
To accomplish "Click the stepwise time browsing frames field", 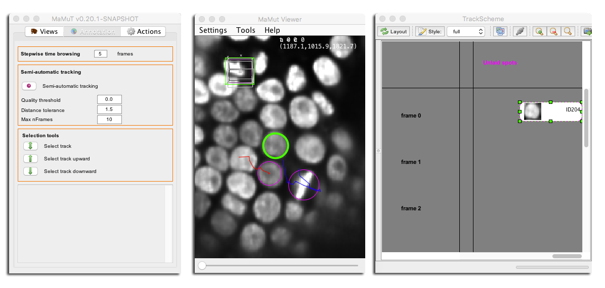I will pyautogui.click(x=100, y=54).
